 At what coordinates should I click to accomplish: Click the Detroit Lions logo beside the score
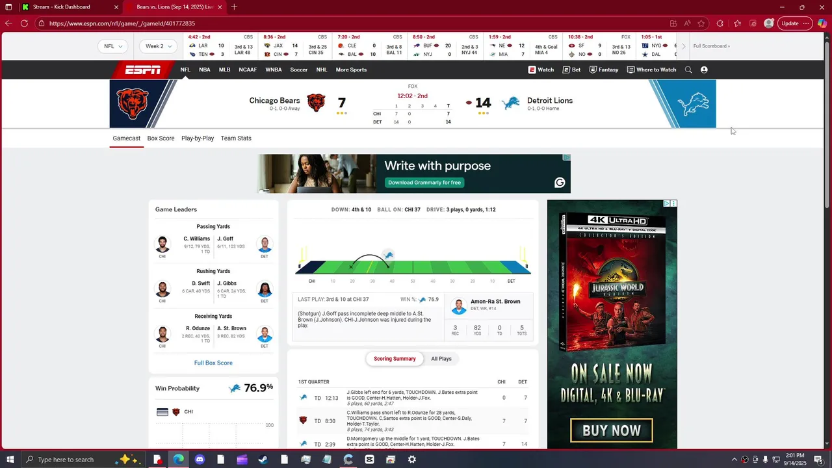click(x=511, y=103)
